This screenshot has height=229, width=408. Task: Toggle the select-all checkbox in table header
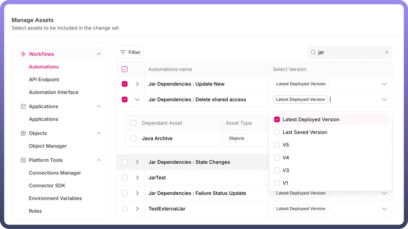point(125,70)
